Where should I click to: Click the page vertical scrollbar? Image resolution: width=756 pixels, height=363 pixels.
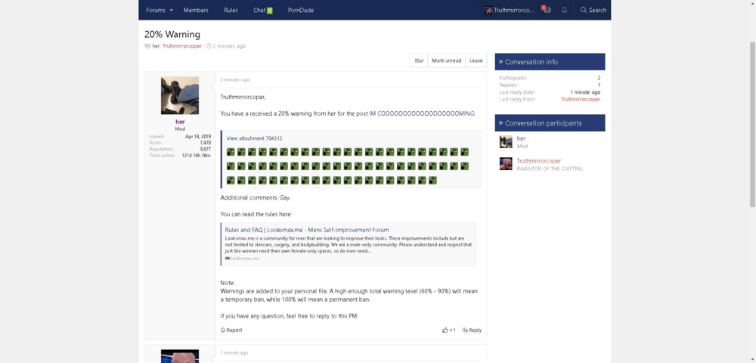(752, 124)
